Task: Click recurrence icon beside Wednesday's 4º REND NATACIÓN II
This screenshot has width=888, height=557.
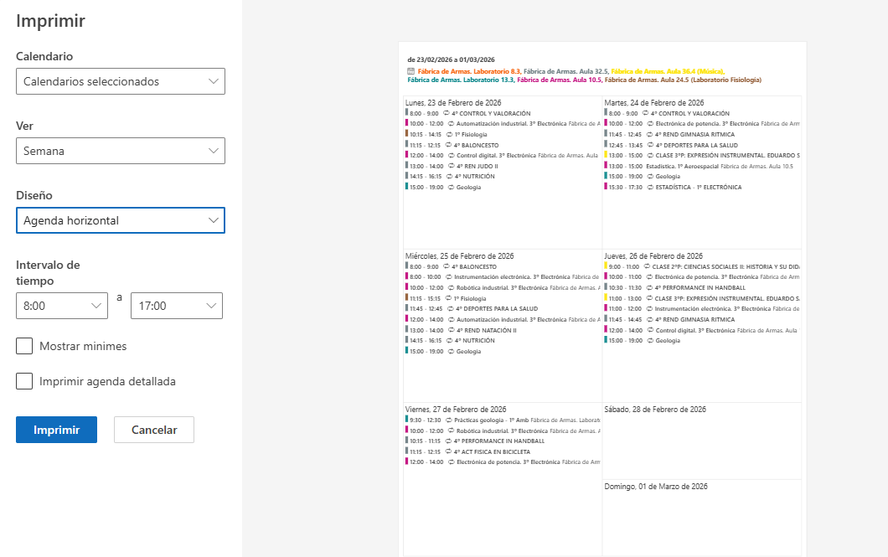Action: [450, 330]
